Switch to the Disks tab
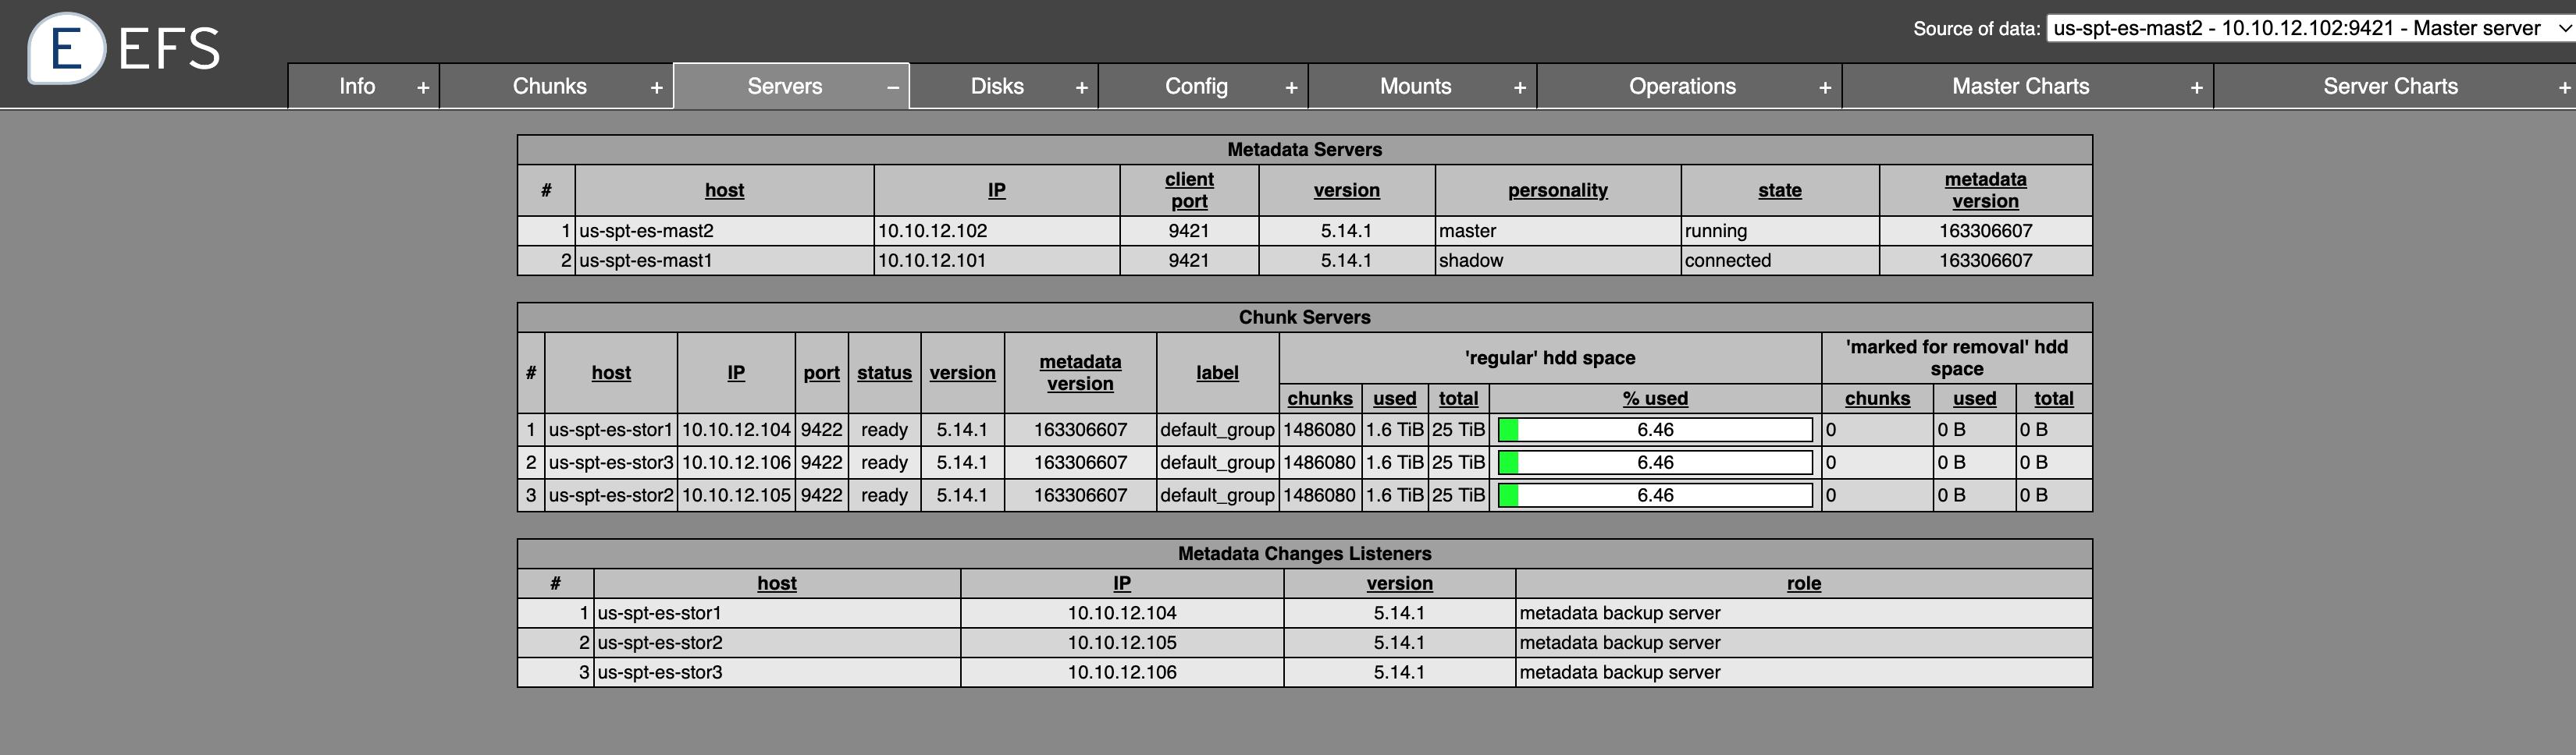Image resolution: width=2576 pixels, height=755 pixels. [x=997, y=87]
